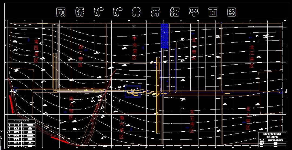Click the section mark I at top center
The width and height of the screenshot is (292, 150).
(x=133, y=27)
